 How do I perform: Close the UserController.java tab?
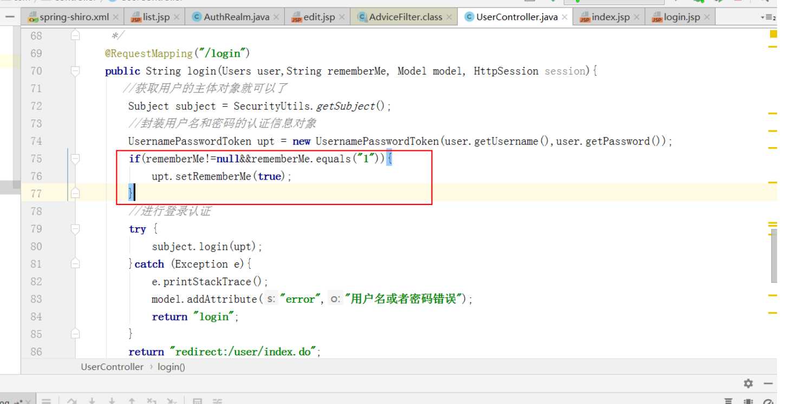pyautogui.click(x=565, y=17)
